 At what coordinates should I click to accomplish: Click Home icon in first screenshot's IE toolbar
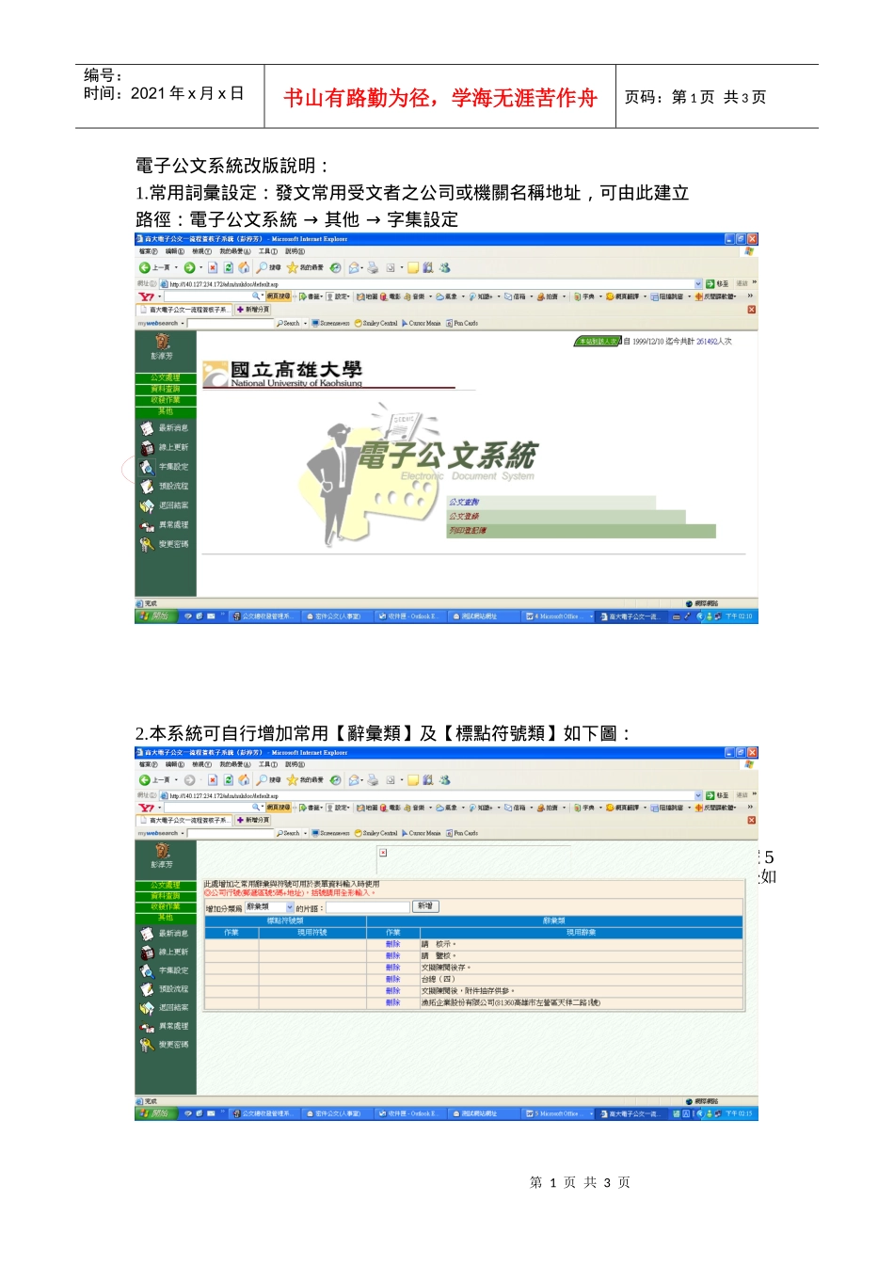(244, 268)
